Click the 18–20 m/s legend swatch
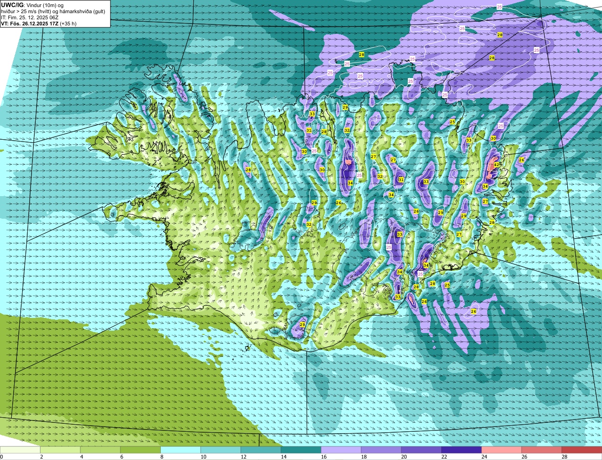The width and height of the screenshot is (602, 460). (381, 450)
